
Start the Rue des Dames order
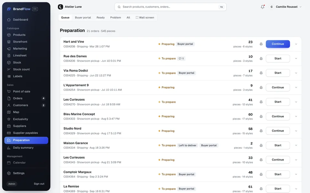pos(278,59)
